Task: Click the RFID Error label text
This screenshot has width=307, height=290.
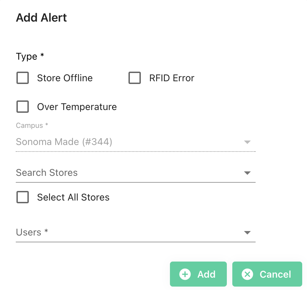Action: click(x=172, y=78)
